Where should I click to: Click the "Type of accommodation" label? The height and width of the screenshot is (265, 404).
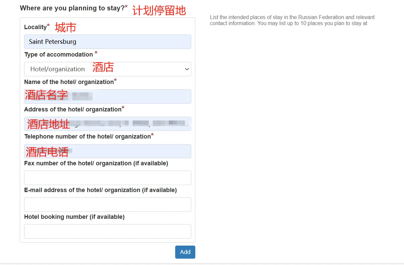click(x=58, y=55)
